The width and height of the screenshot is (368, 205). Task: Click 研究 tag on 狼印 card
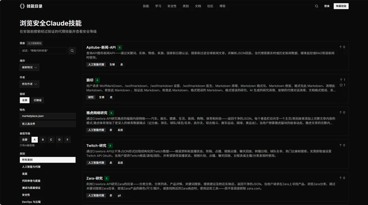(91, 97)
